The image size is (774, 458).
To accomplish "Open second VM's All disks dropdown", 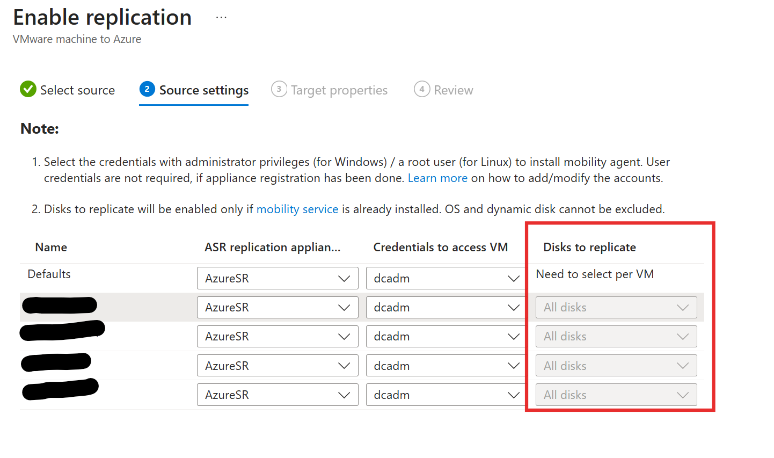I will tap(616, 337).
